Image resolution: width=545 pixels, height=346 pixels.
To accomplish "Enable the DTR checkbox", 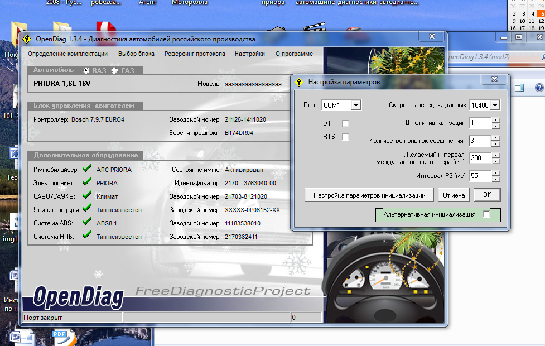I will click(x=345, y=123).
